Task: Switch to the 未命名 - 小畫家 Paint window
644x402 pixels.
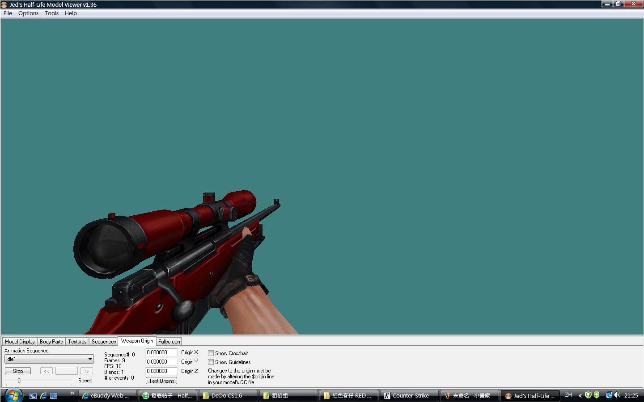Action: [x=470, y=396]
